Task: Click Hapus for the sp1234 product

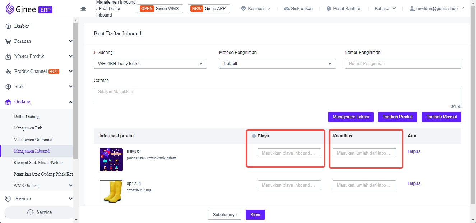Action: point(414,183)
